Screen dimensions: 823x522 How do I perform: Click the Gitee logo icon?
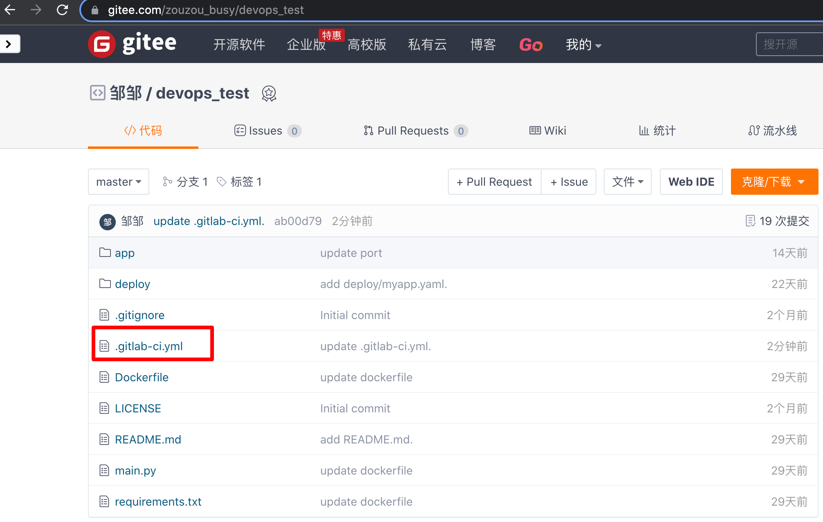coord(101,44)
